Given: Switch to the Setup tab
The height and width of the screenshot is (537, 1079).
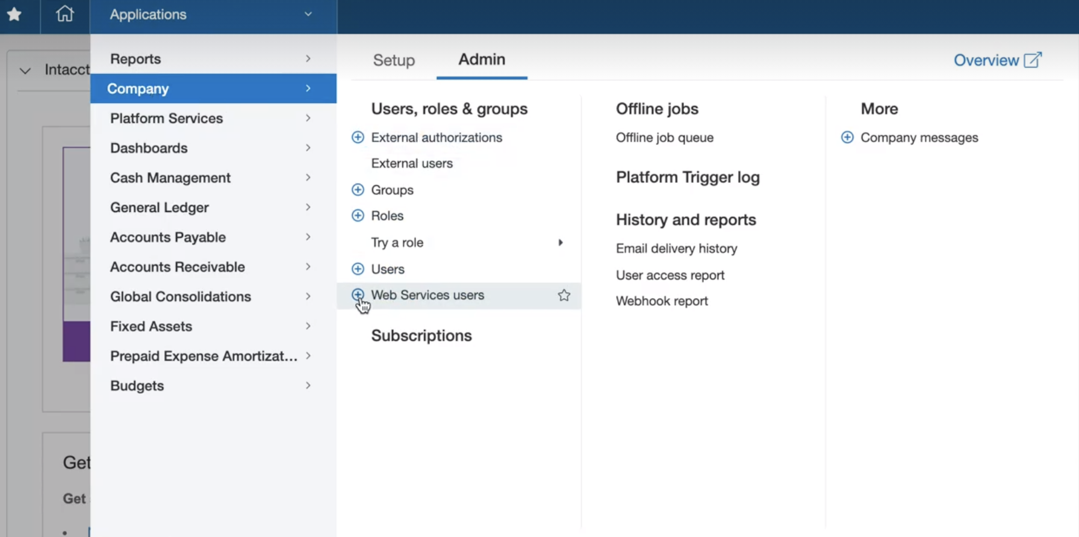Looking at the screenshot, I should (394, 60).
